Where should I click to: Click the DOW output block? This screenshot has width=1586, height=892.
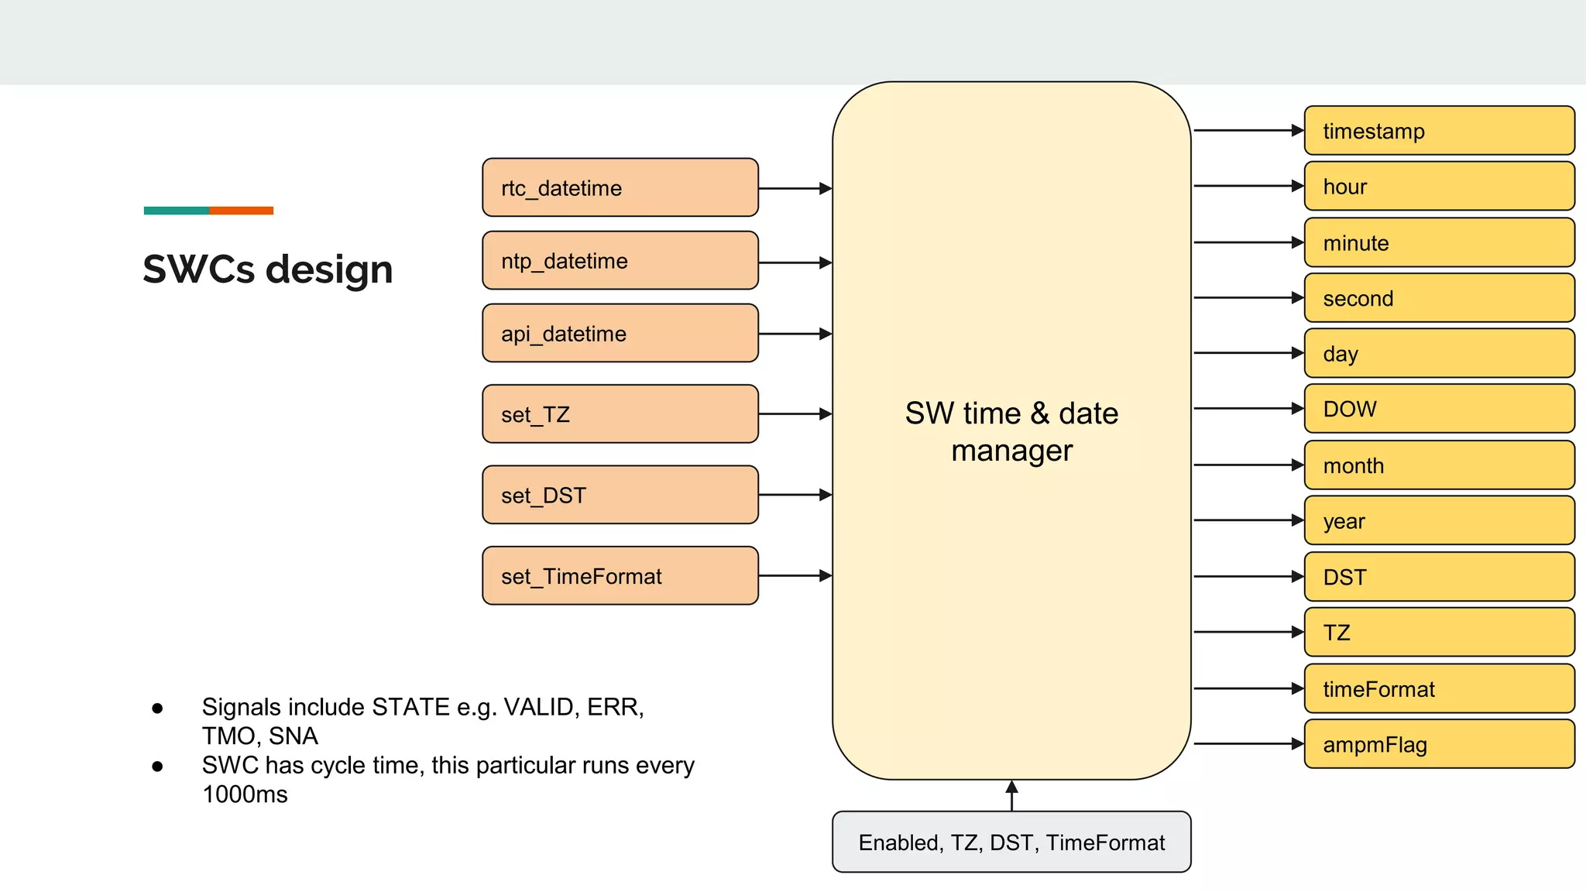pos(1439,409)
